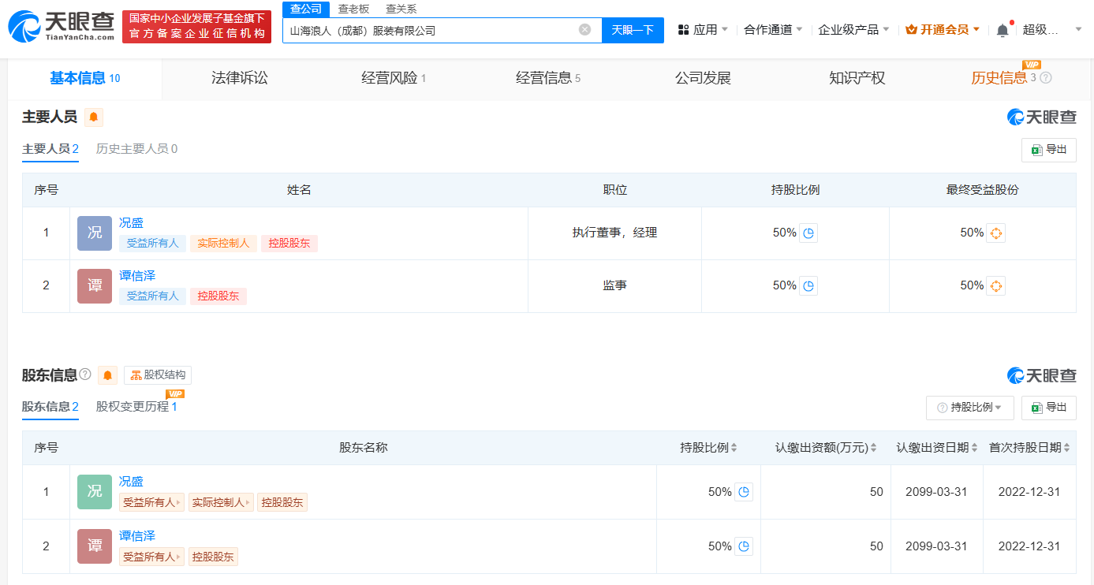Clear the search box with the x icon

click(584, 29)
